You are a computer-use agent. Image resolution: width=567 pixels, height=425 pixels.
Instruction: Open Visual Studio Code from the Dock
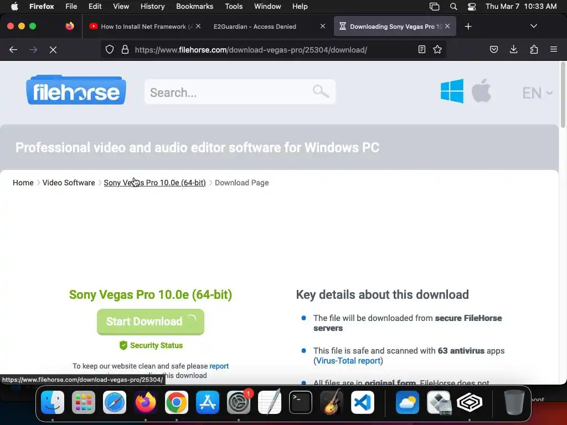(363, 402)
